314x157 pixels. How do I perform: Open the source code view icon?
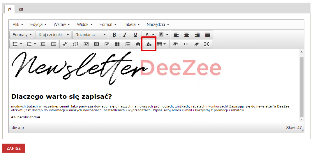tap(186, 44)
